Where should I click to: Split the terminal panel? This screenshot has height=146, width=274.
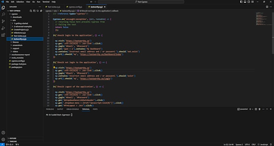tap(256, 109)
